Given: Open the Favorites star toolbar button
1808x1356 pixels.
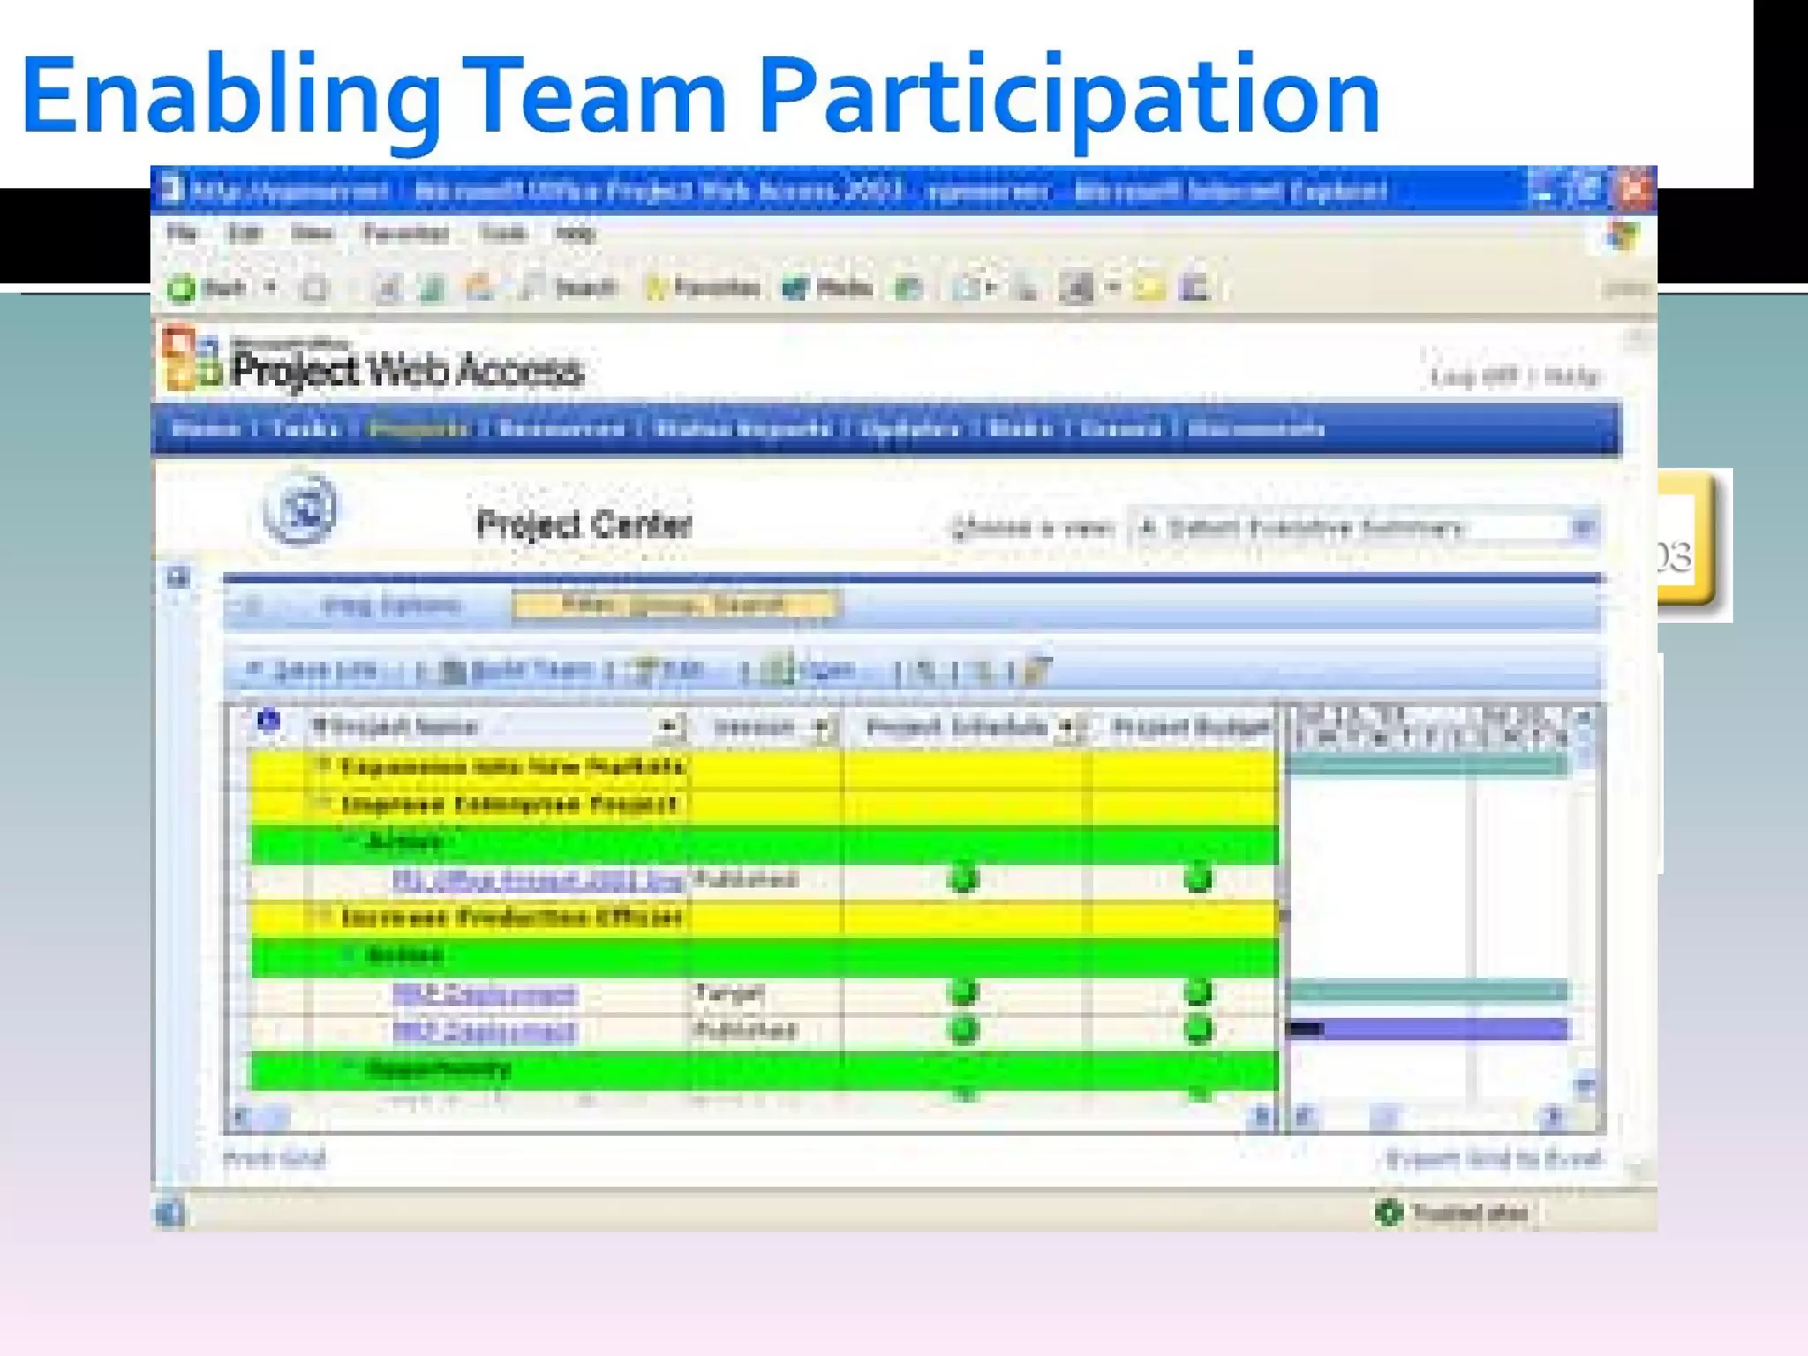Looking at the screenshot, I should tap(703, 287).
